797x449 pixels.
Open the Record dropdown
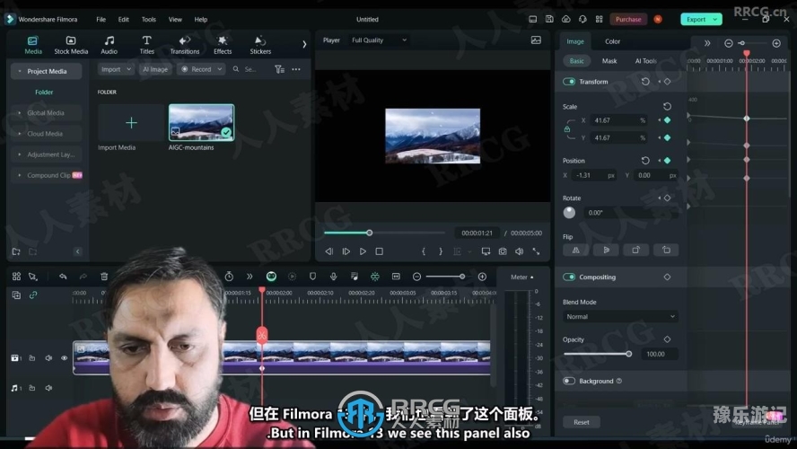tap(201, 69)
